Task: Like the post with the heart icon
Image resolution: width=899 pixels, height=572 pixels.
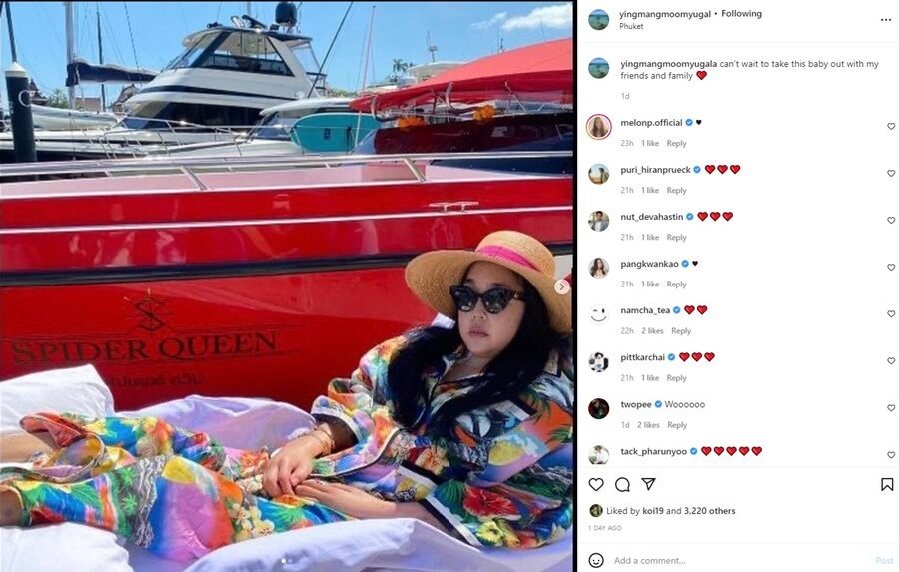Action: click(596, 484)
